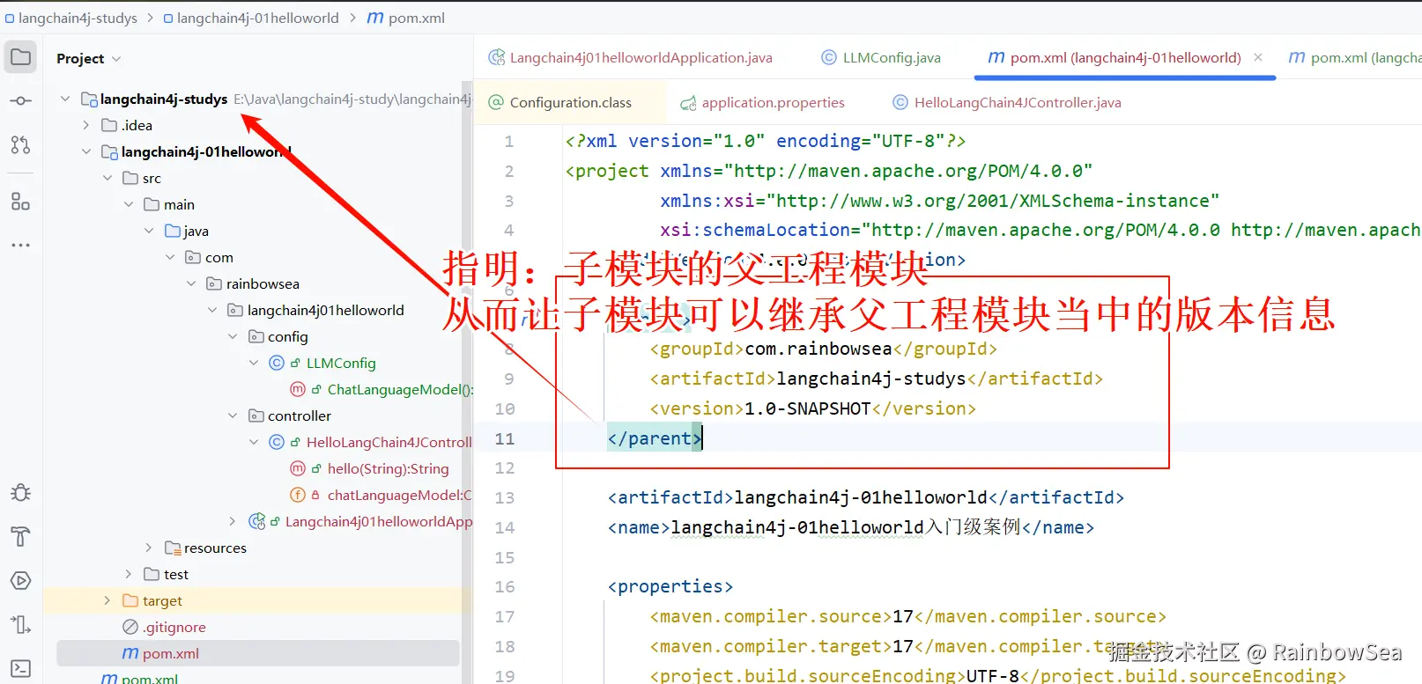Open the Git tool window icon
This screenshot has width=1422, height=684.
[x=20, y=625]
